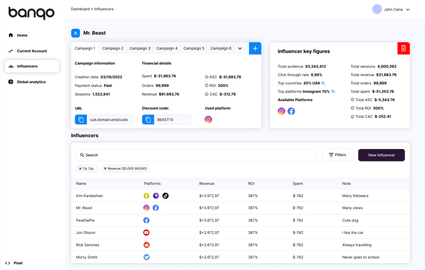Expand more campaigns dropdown arrow

tap(240, 49)
